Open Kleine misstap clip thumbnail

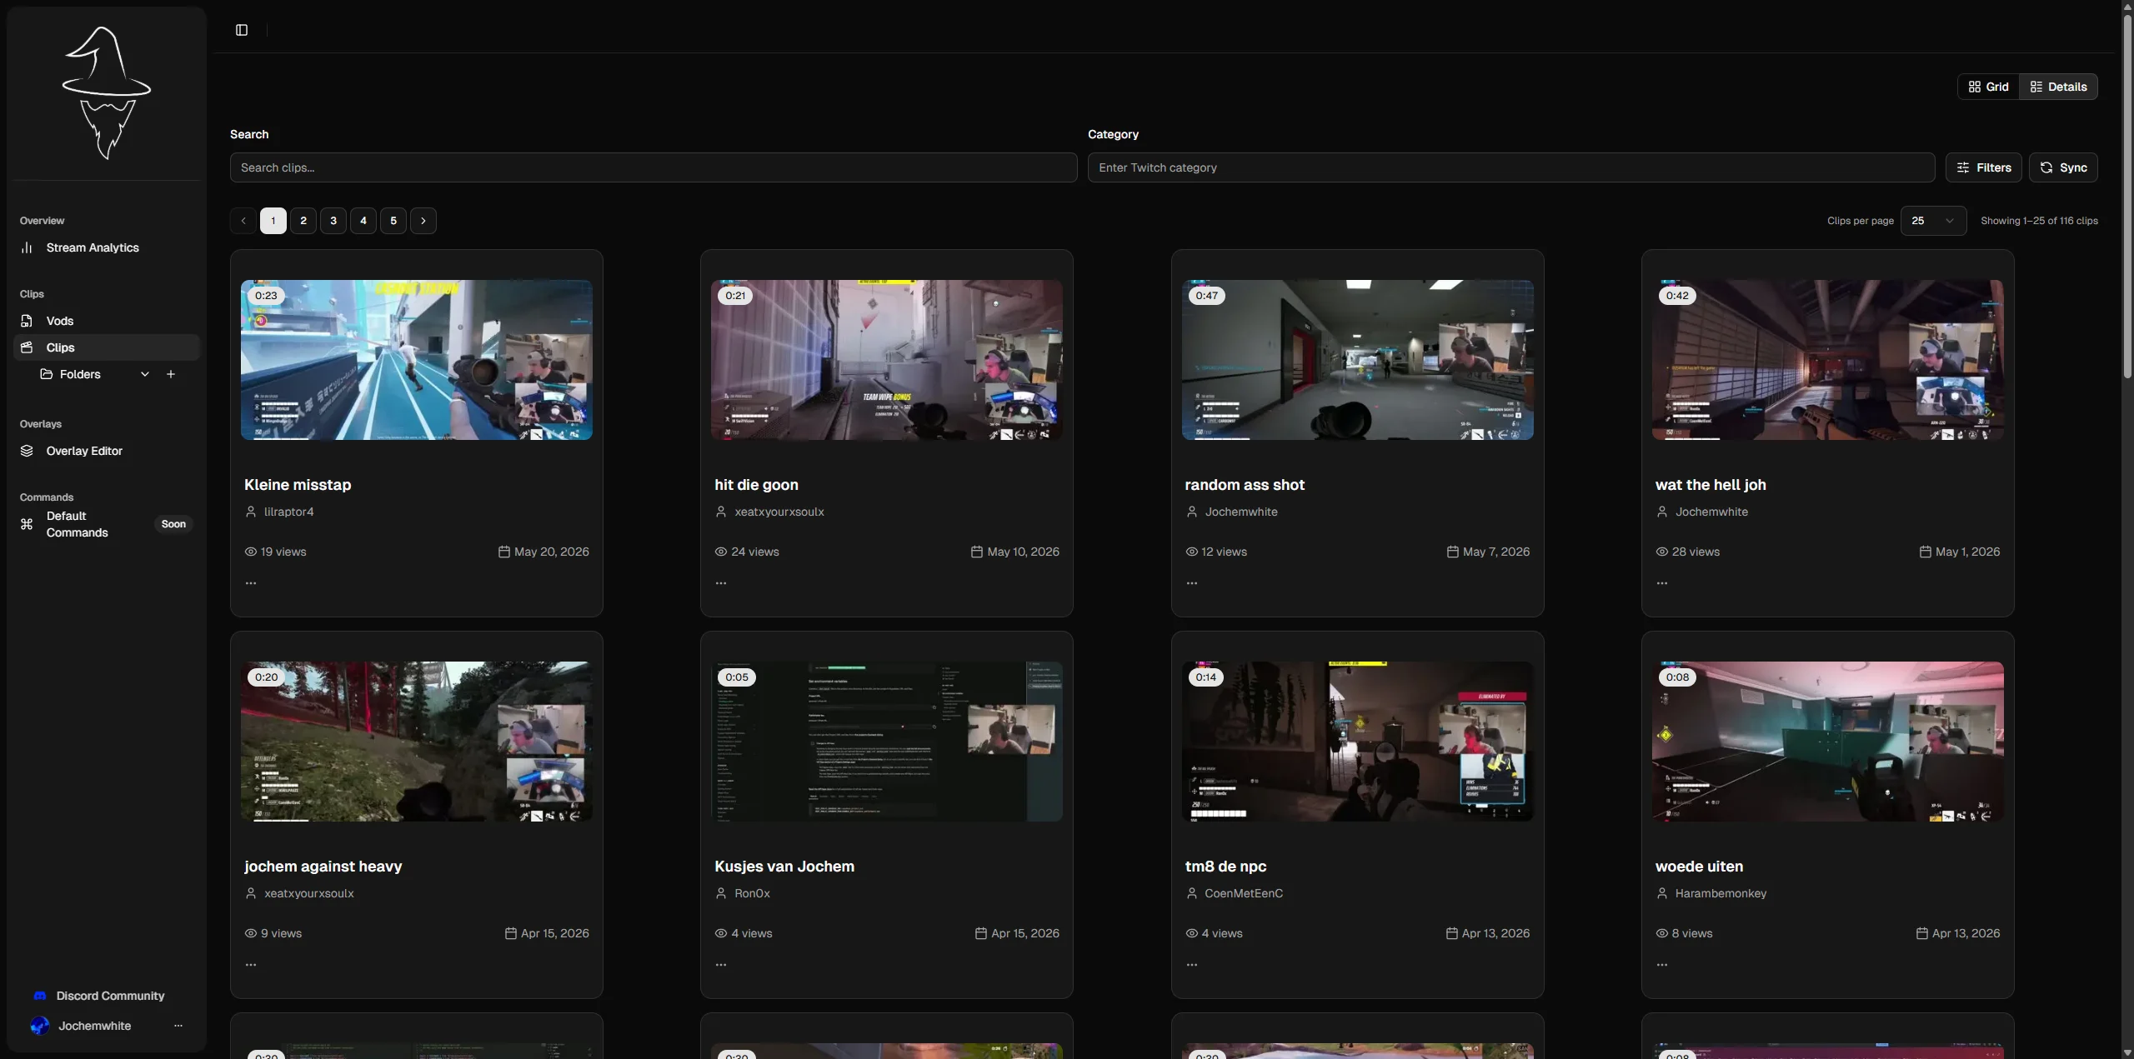pyautogui.click(x=417, y=360)
